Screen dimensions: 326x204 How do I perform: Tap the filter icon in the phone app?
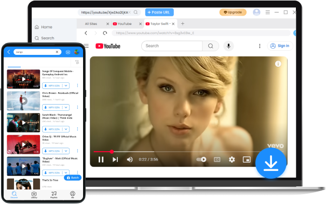77,62
